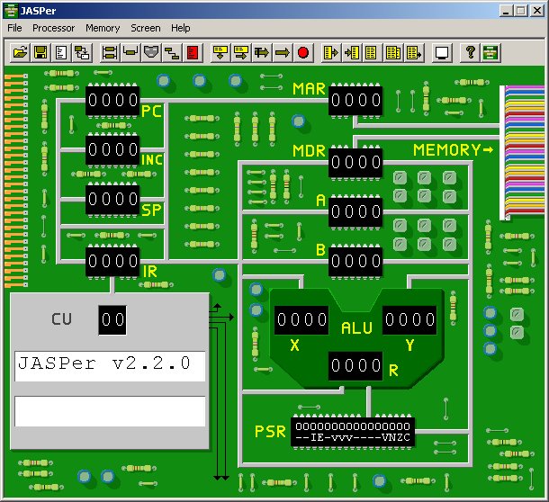Click the monitor screen toolbar icon

pos(442,53)
